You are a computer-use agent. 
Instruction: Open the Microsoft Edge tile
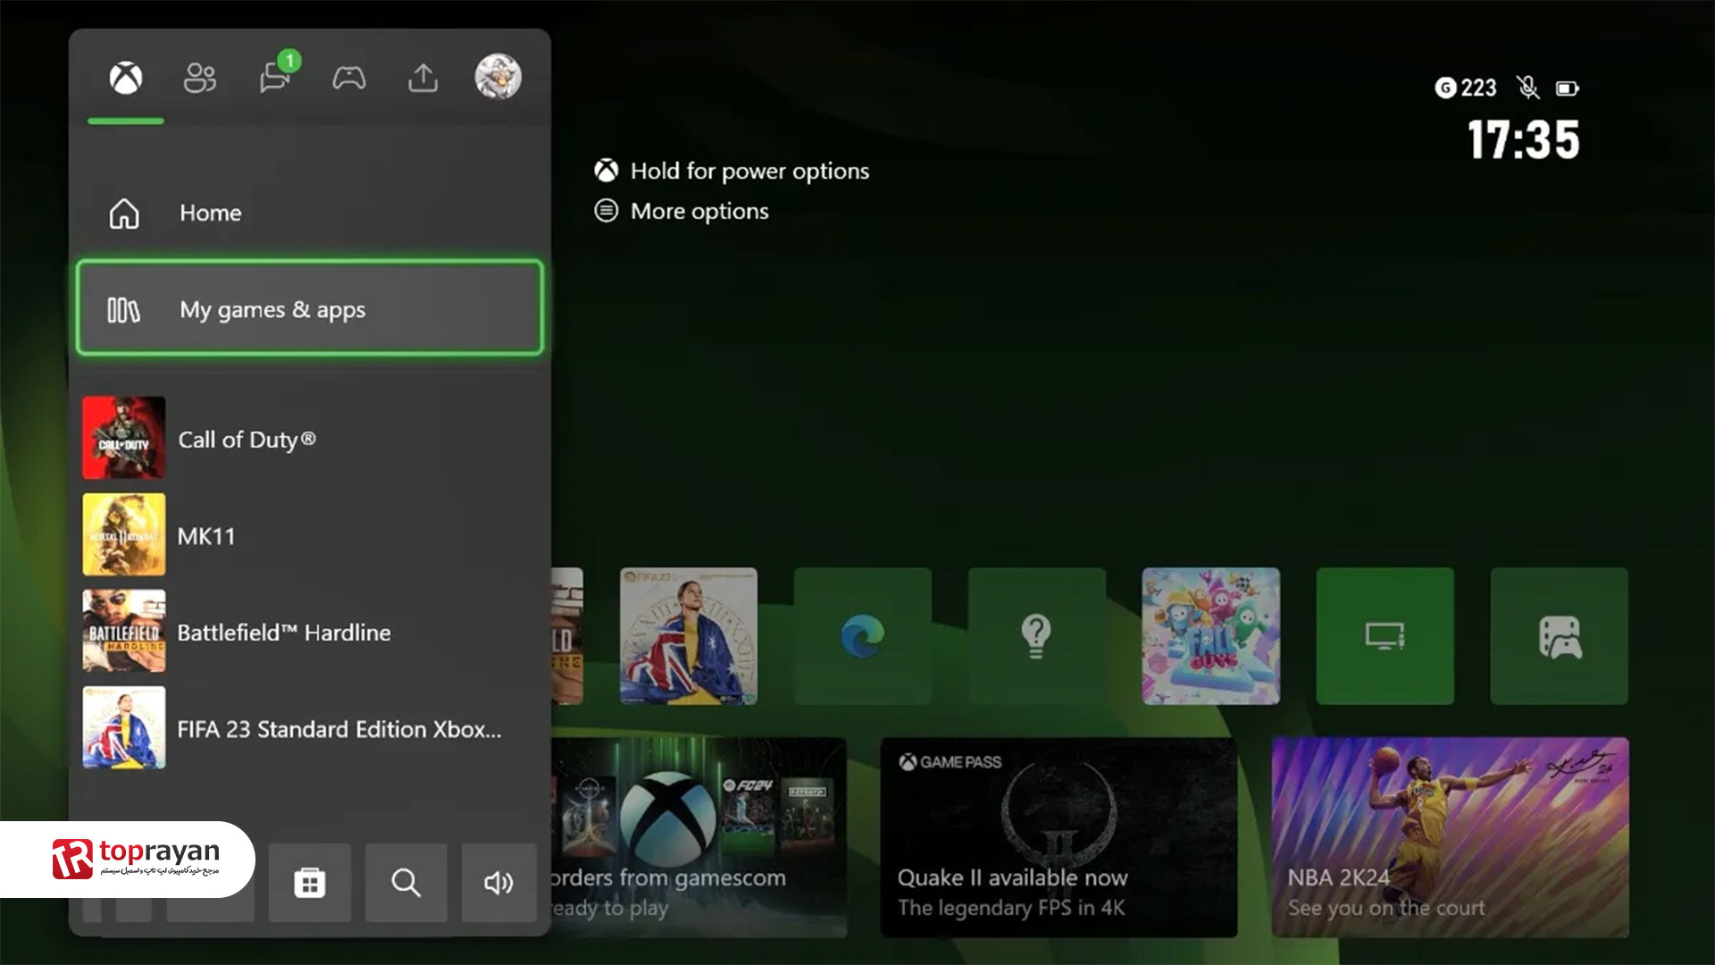[x=863, y=636]
